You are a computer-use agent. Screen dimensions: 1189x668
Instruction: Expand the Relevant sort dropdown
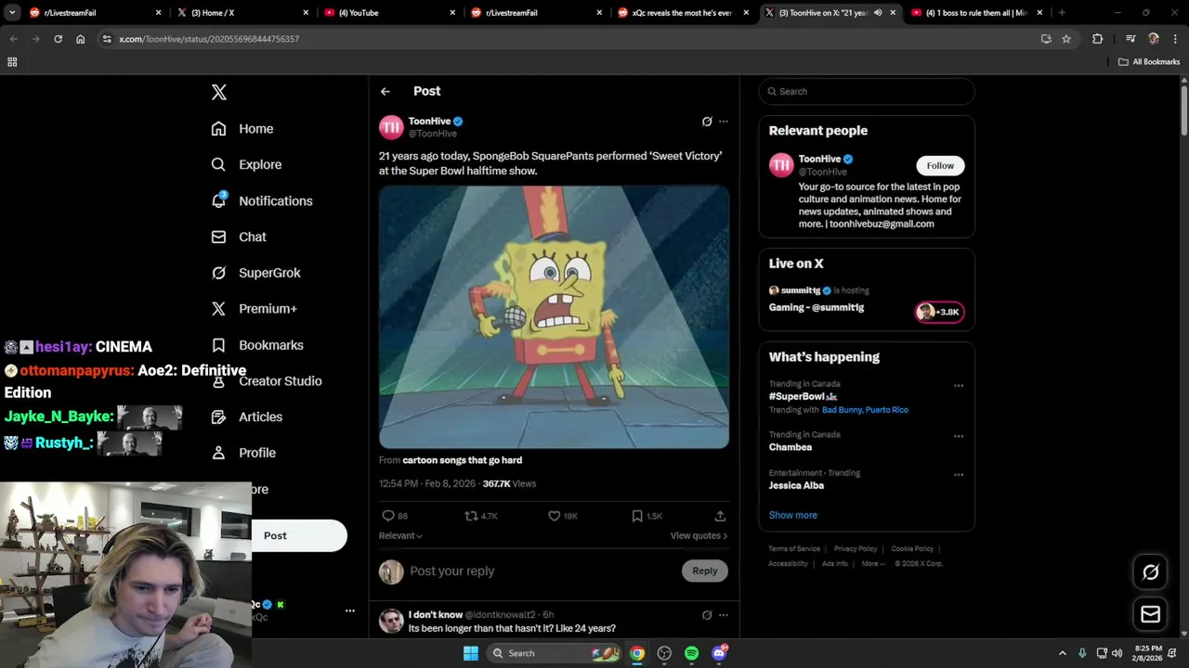[x=400, y=535]
